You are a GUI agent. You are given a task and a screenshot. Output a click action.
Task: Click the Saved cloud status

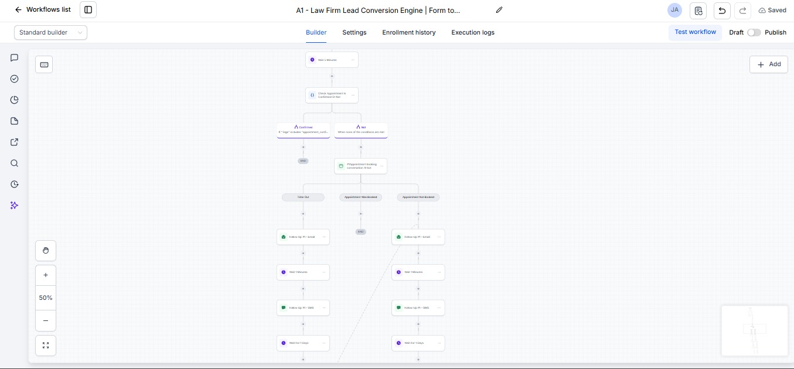[772, 11]
